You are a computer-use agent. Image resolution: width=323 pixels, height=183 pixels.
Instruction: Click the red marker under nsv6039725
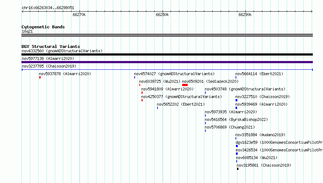tap(140, 85)
